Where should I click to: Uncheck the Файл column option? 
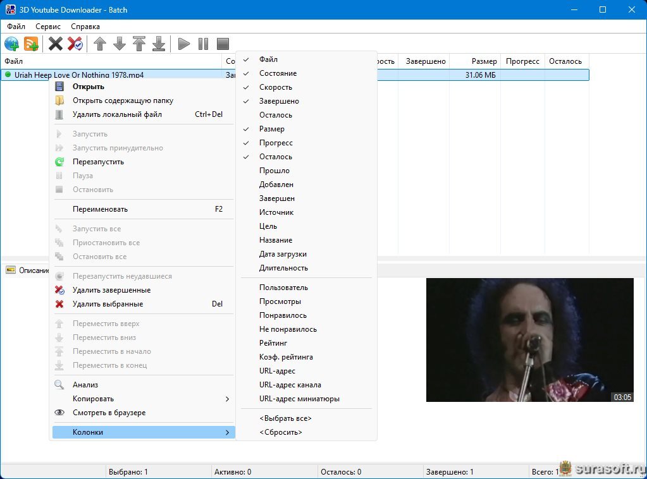coord(306,59)
